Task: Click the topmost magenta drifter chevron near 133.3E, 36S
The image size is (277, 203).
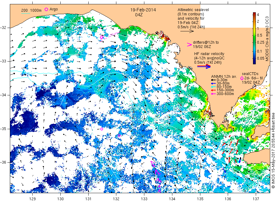Action: 153,163
